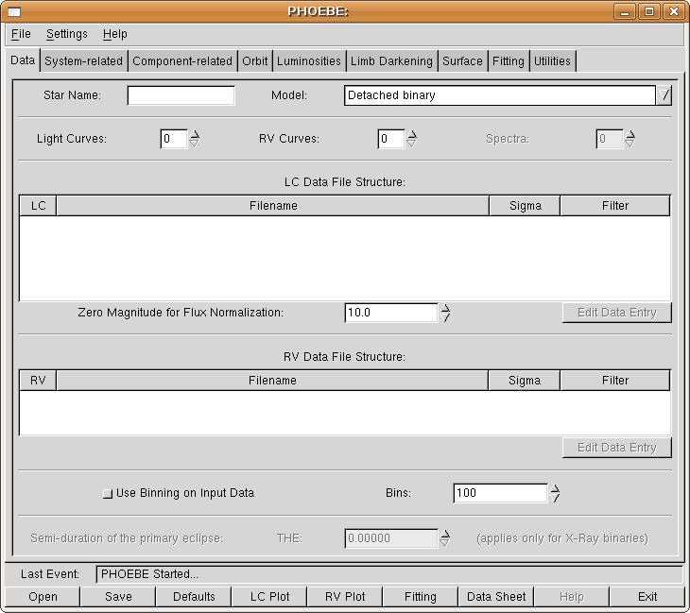Switch to the Surface tab

pos(462,61)
